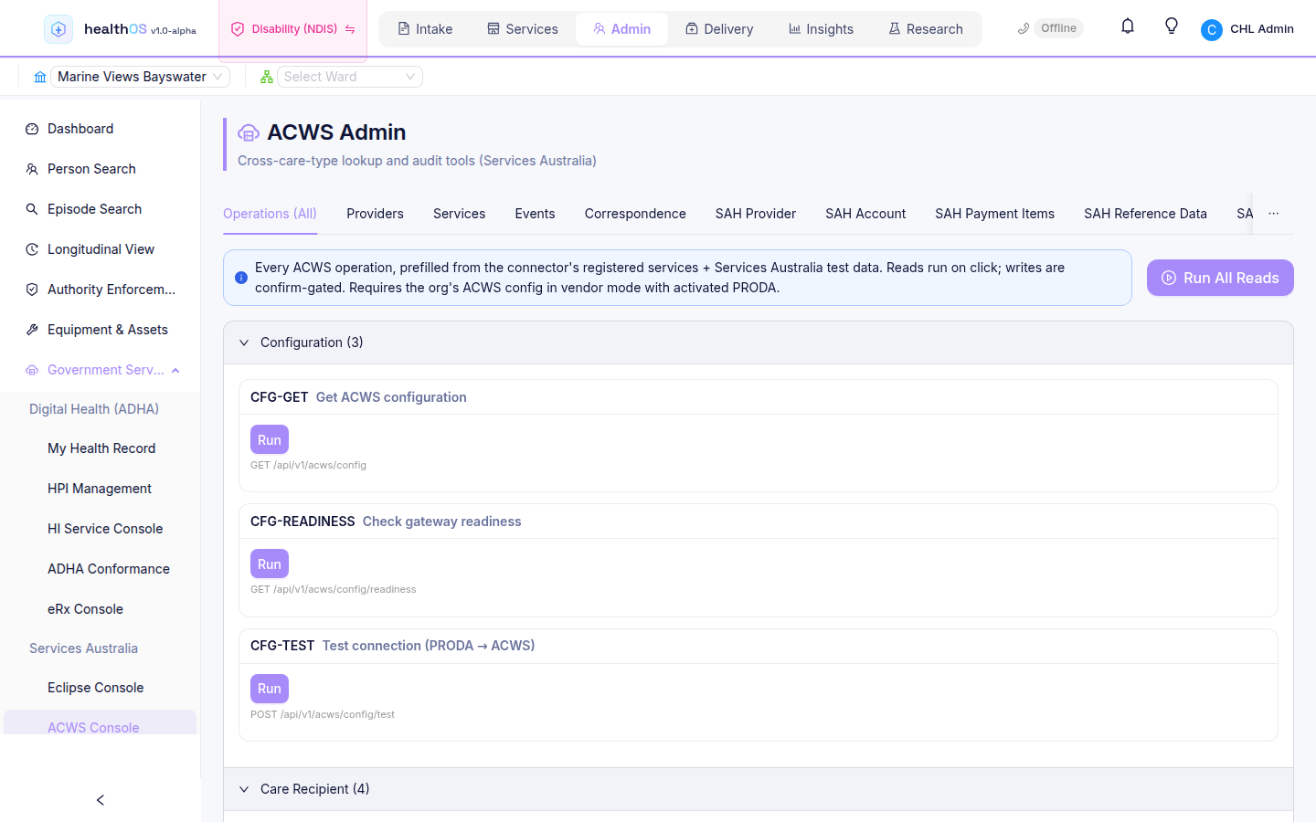The image size is (1316, 822).
Task: Click the Run All Reads button
Action: (x=1220, y=278)
